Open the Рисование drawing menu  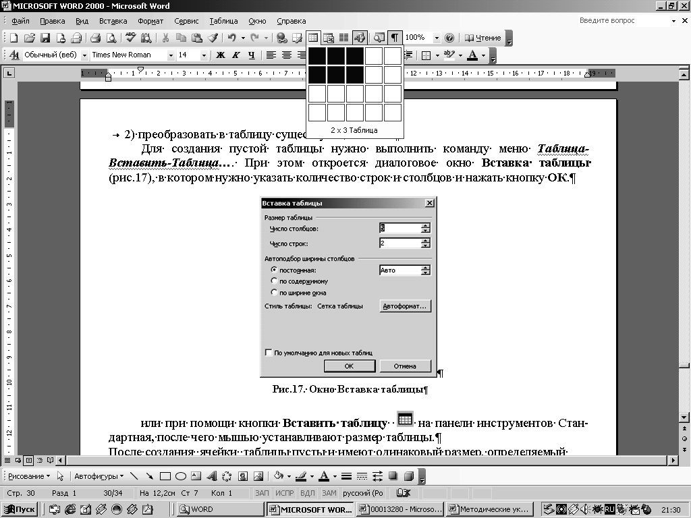point(28,476)
